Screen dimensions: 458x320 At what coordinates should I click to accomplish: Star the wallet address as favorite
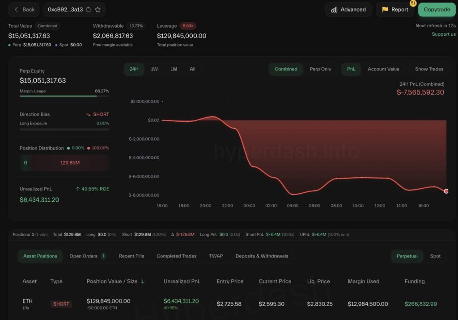tap(98, 9)
